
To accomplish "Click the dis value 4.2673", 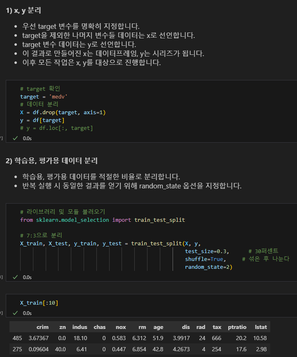I will pyautogui.click(x=181, y=349).
